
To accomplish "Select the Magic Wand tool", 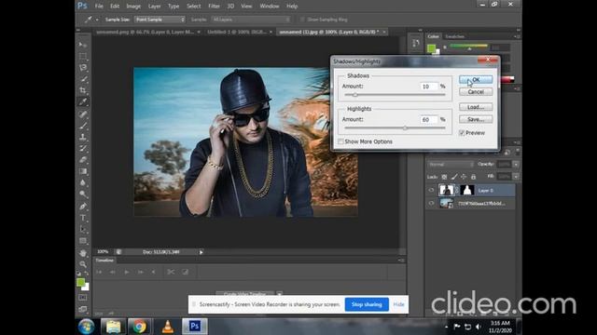I will click(83, 79).
